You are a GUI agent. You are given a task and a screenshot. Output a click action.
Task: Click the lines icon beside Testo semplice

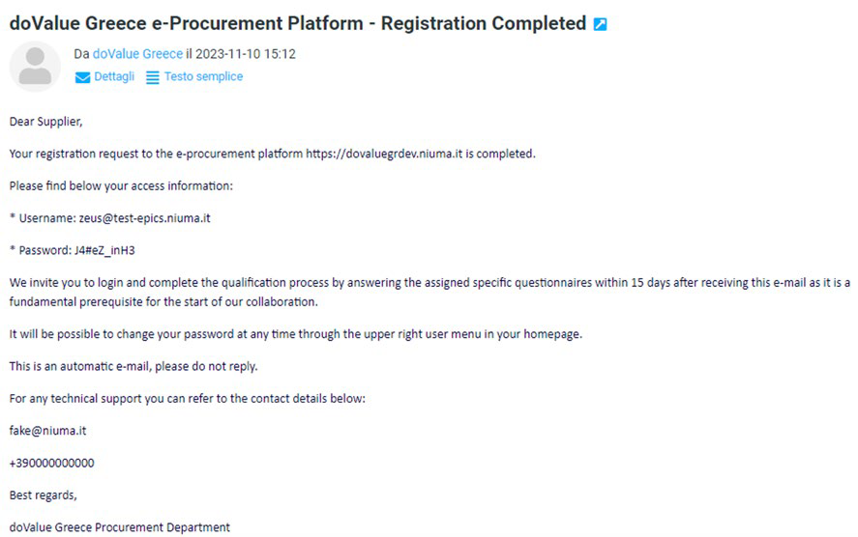pos(153,77)
